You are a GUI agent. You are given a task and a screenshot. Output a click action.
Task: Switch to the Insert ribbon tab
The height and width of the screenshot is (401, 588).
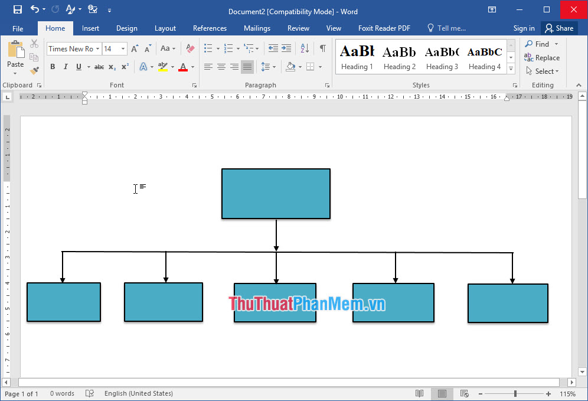90,28
